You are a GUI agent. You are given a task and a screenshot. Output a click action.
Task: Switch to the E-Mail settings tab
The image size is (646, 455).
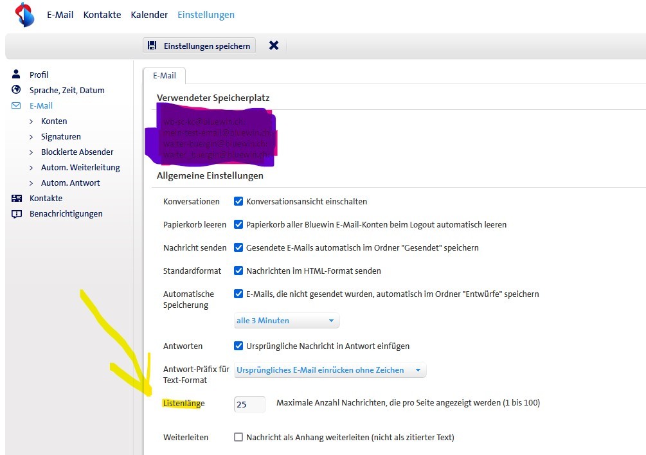(x=164, y=75)
